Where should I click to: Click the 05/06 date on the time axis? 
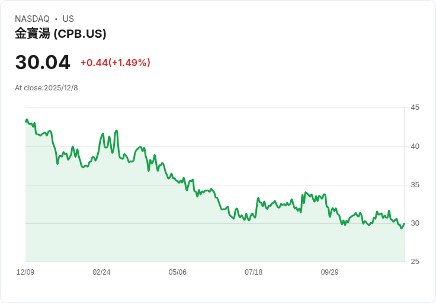click(177, 272)
